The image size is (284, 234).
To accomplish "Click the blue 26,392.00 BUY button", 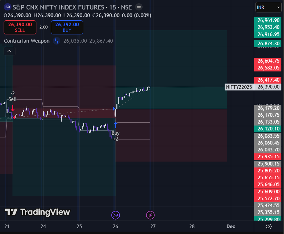I will (67, 27).
